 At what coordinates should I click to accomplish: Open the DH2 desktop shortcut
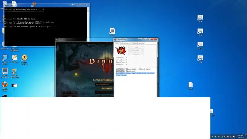click(200, 31)
